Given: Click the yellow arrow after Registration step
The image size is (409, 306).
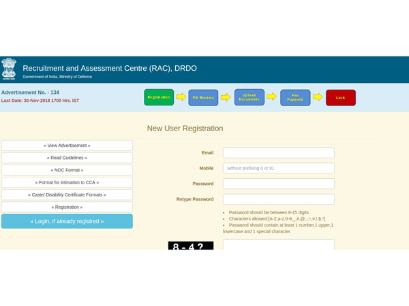Looking at the screenshot, I should click(181, 97).
